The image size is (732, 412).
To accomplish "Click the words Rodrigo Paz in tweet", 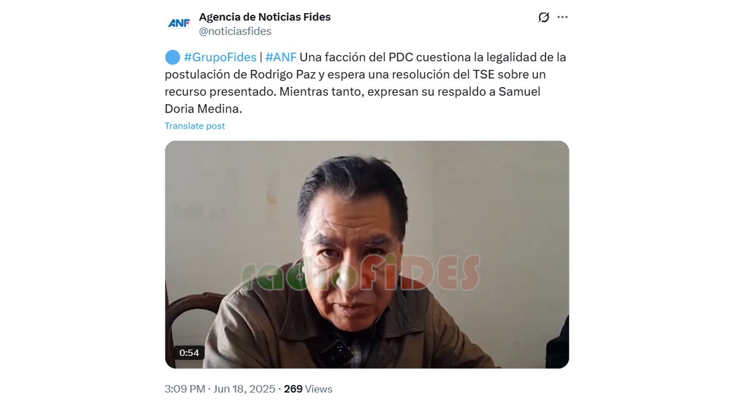I will [283, 74].
